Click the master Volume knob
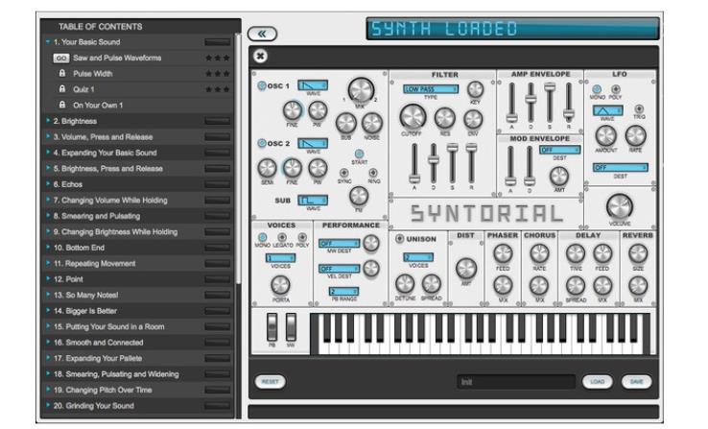The image size is (708, 429). [619, 207]
